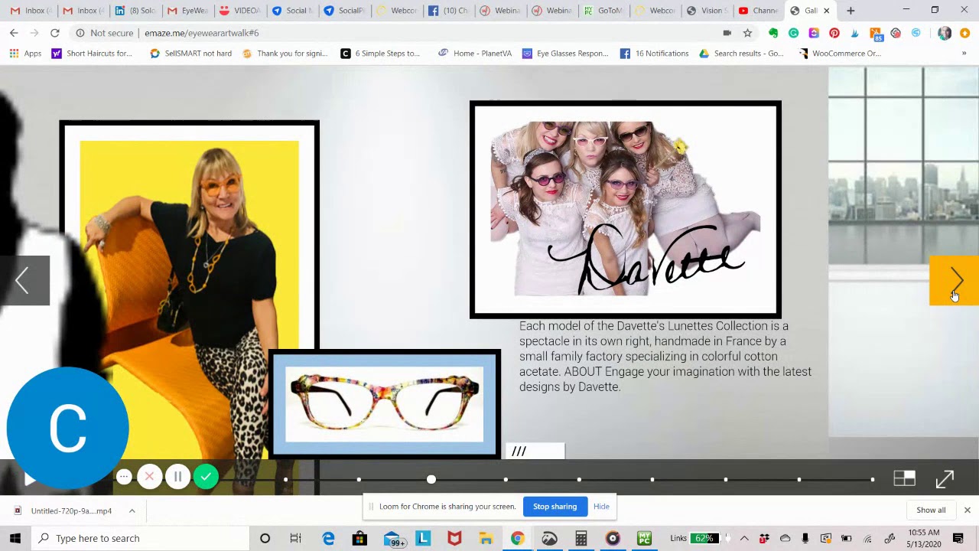This screenshot has height=551, width=979.
Task: Open Windows Start menu
Action: [x=15, y=538]
